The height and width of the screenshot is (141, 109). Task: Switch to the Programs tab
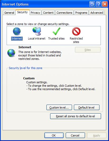[x=81, y=13]
